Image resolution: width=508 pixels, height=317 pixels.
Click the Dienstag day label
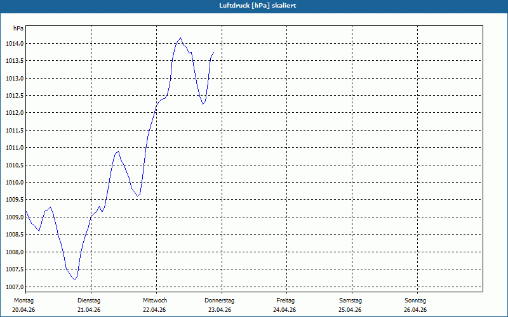pos(89,301)
